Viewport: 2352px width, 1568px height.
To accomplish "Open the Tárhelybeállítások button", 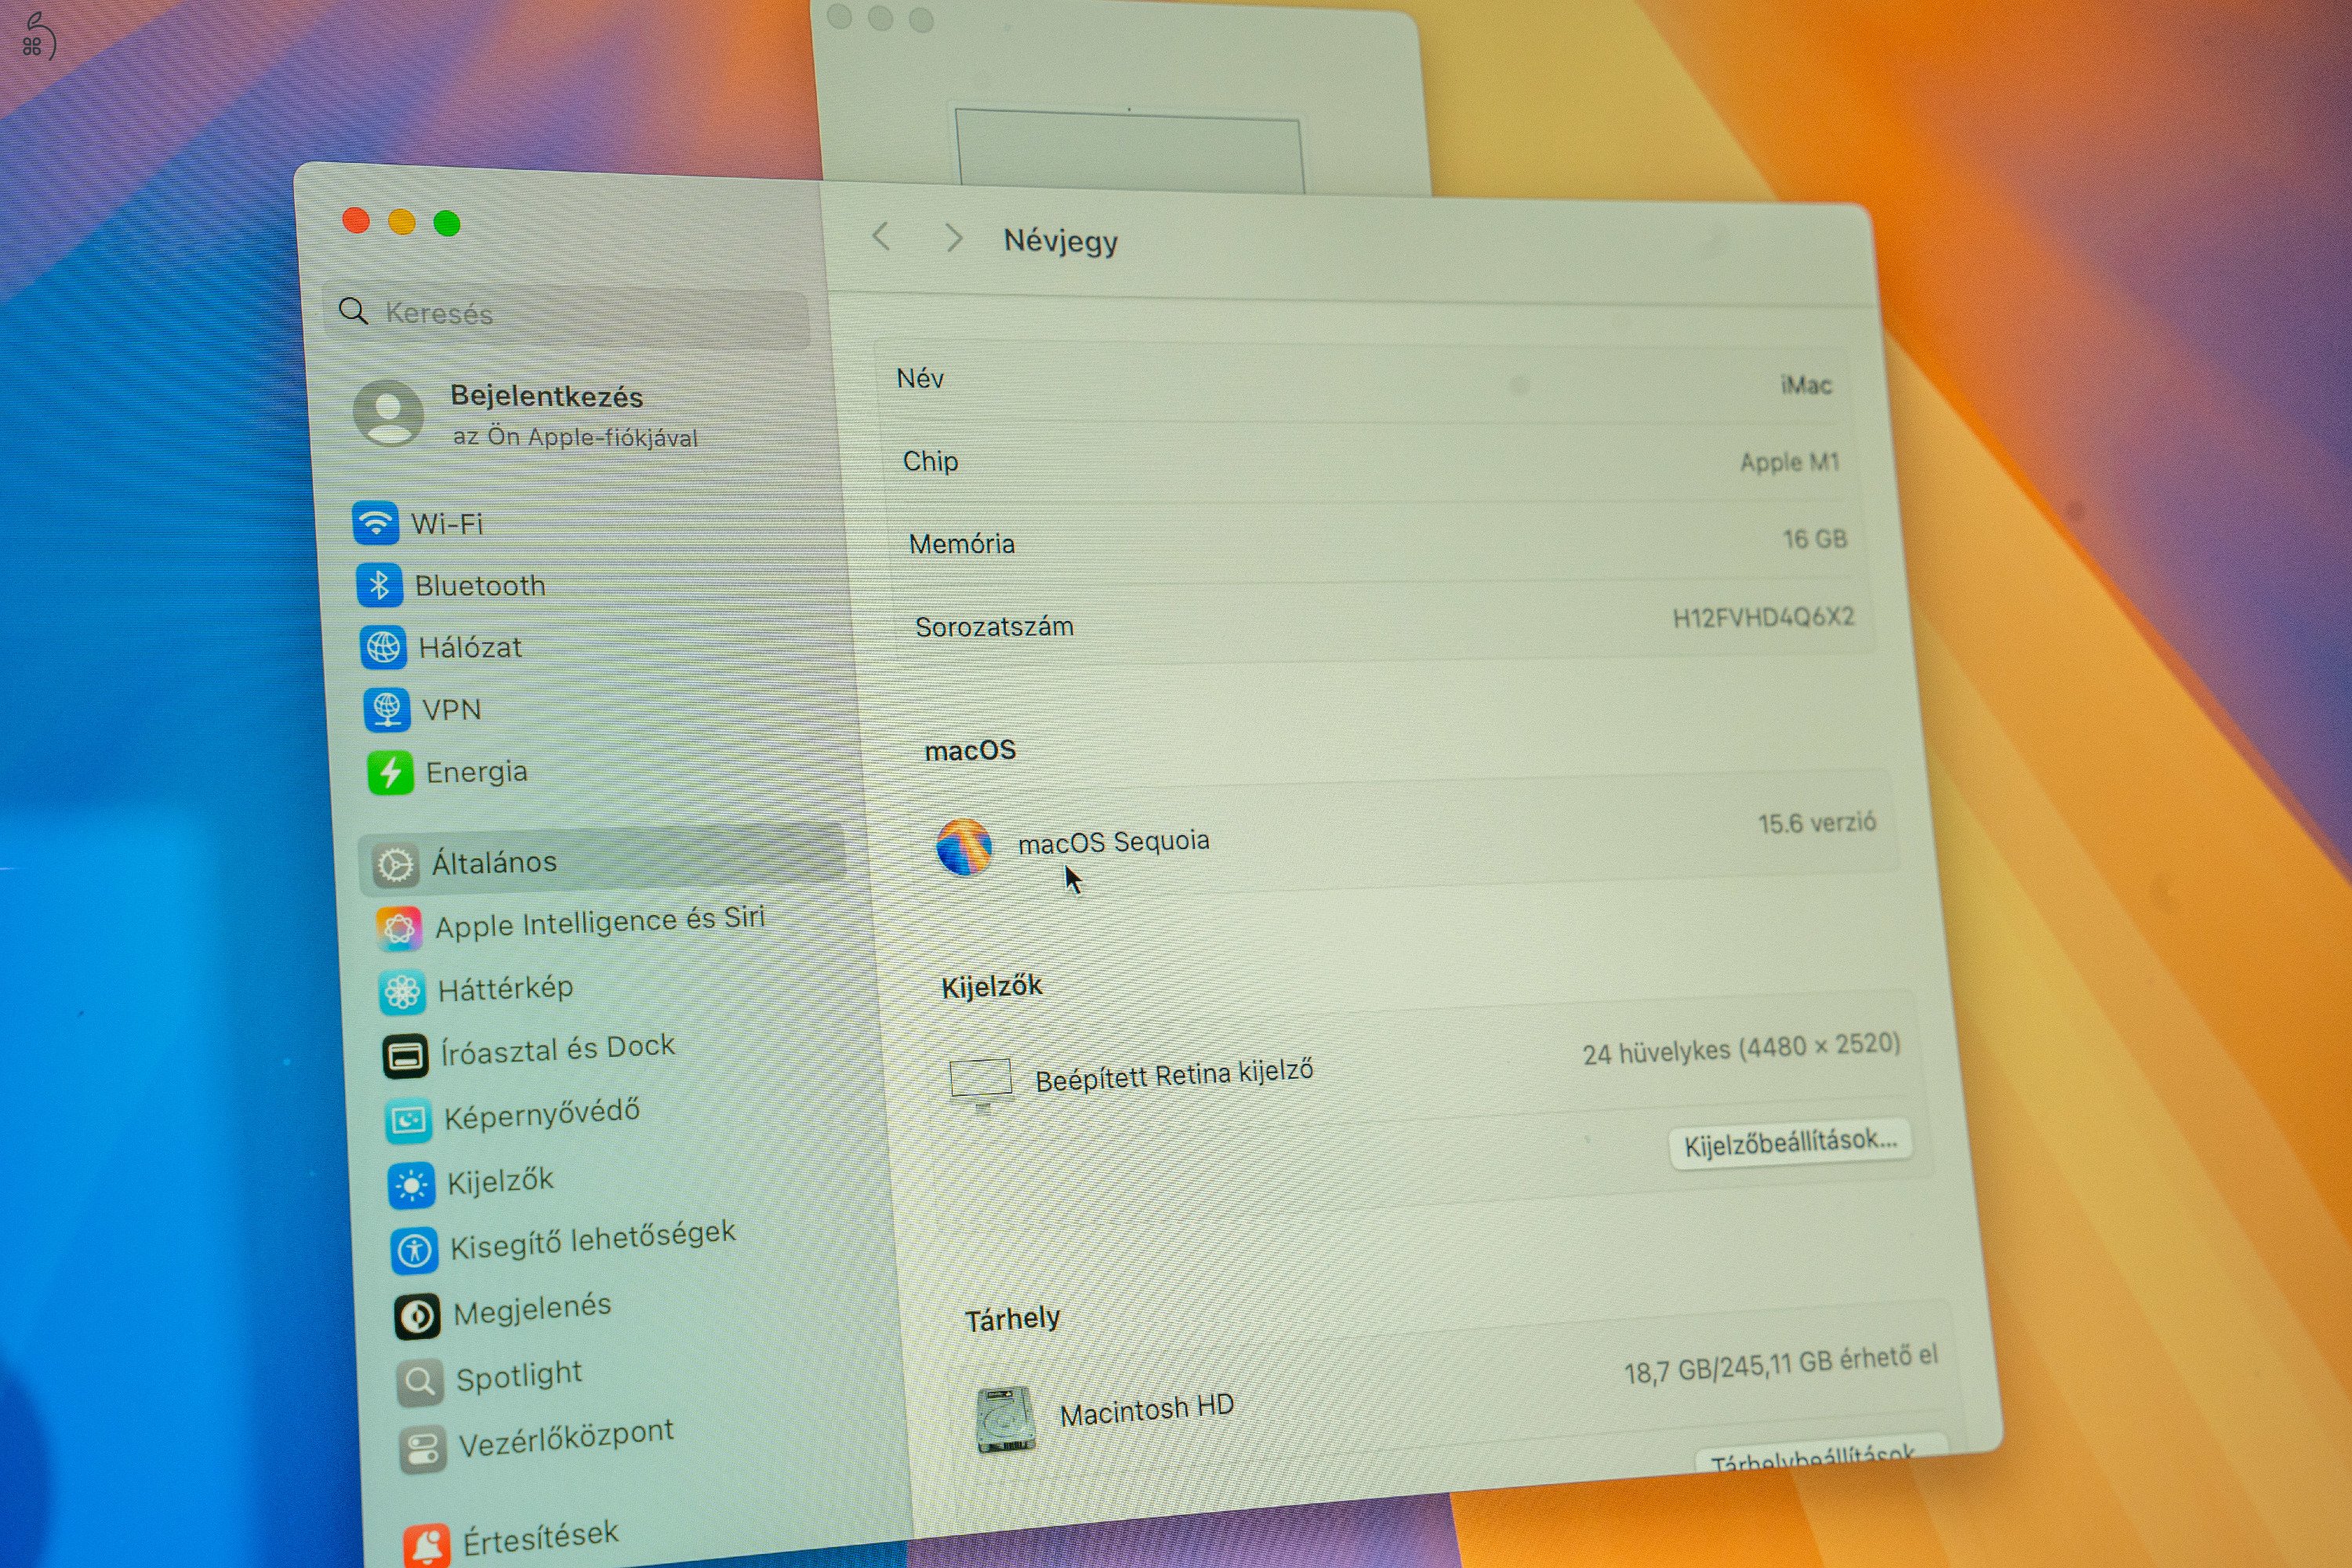I will pyautogui.click(x=1822, y=1456).
